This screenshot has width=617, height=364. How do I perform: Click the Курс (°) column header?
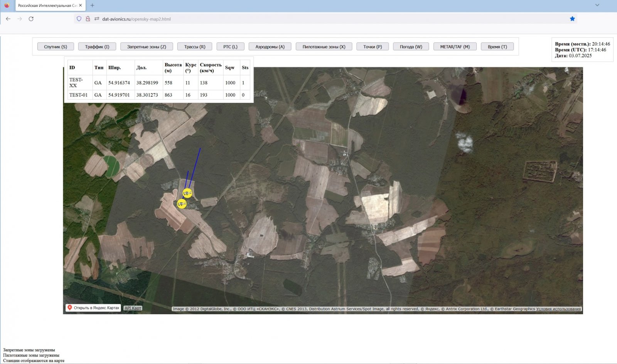pos(190,67)
